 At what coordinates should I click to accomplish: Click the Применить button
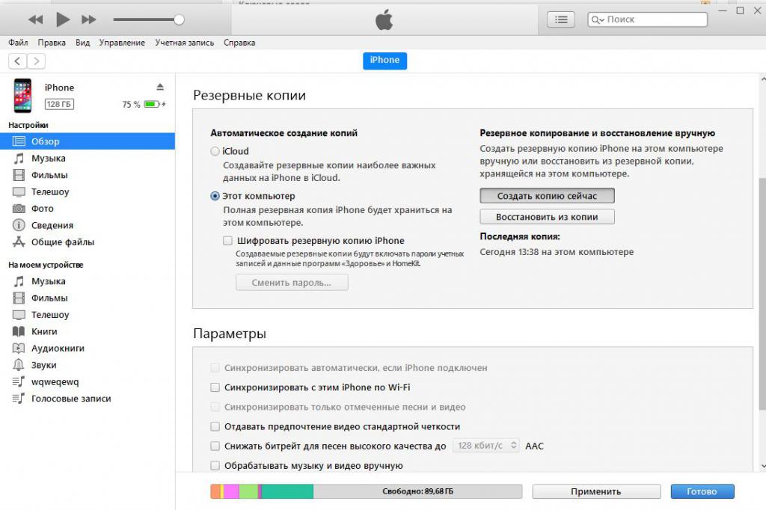point(596,491)
